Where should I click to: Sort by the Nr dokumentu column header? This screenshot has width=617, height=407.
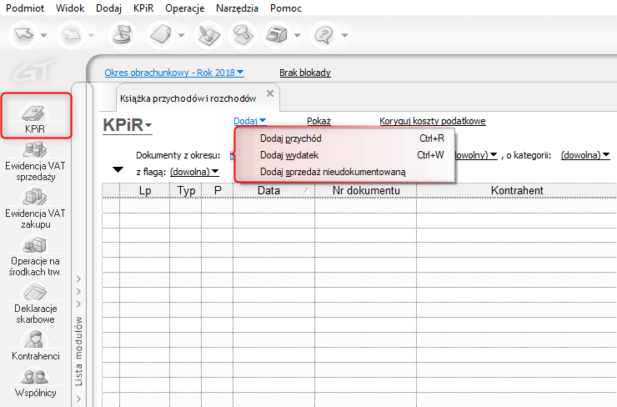point(366,190)
